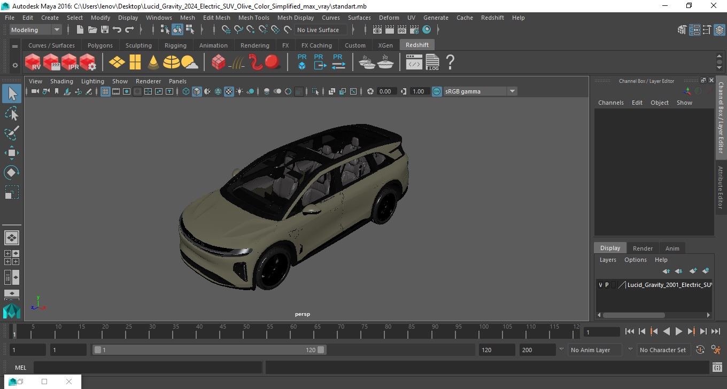The image size is (727, 389).
Task: Toggle auto keyframe button near character set
Action: pyautogui.click(x=700, y=350)
